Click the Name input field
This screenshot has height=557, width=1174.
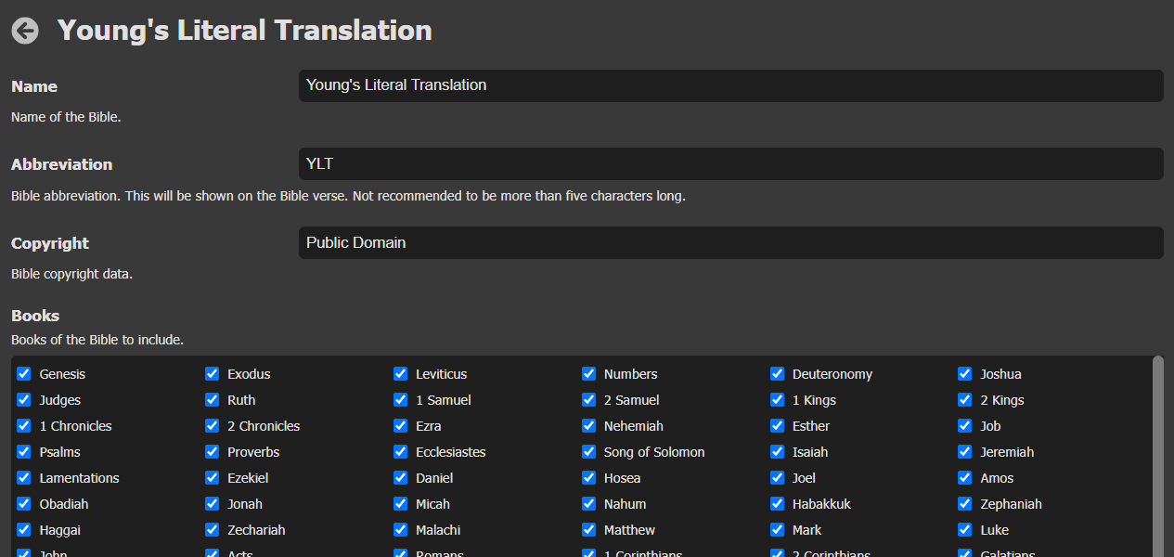[x=730, y=85]
